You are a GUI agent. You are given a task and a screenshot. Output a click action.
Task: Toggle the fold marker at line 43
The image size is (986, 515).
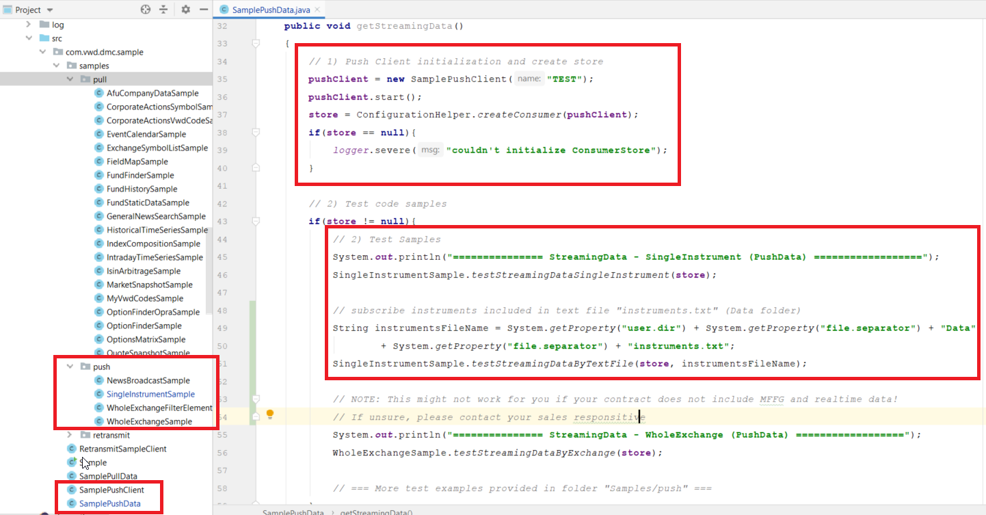[x=256, y=221]
